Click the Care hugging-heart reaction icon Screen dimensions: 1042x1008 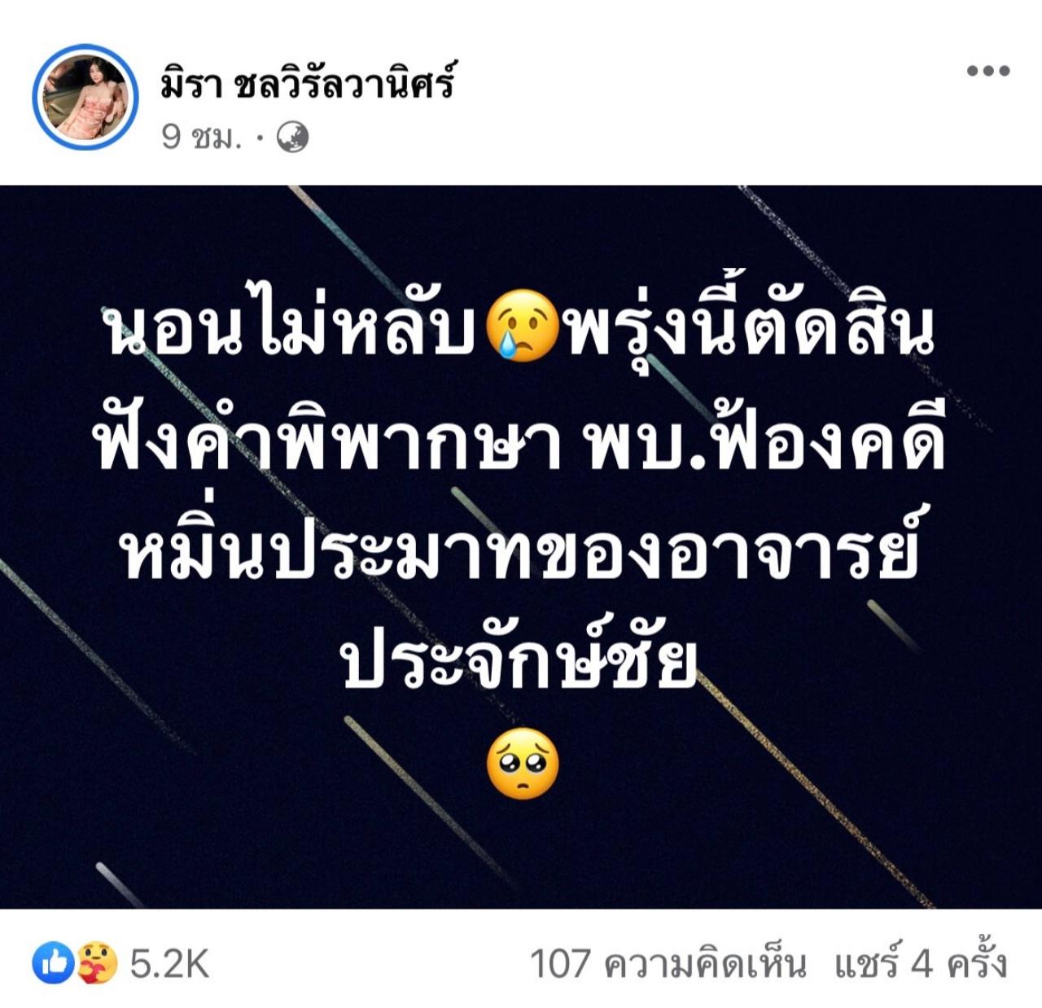[98, 964]
